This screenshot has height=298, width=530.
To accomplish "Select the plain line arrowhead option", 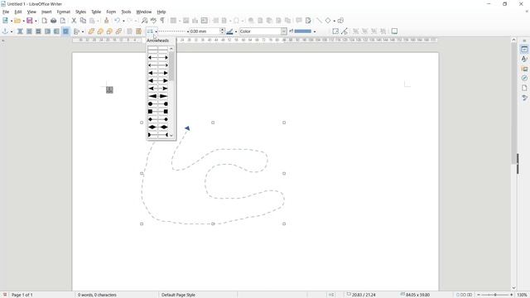I will click(x=158, y=50).
